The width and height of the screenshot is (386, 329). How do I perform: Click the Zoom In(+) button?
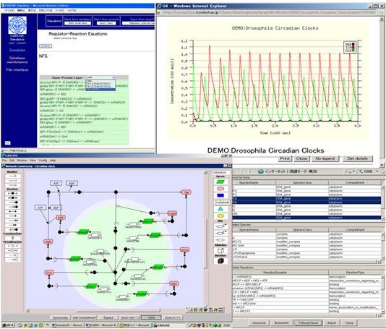[x=172, y=317]
